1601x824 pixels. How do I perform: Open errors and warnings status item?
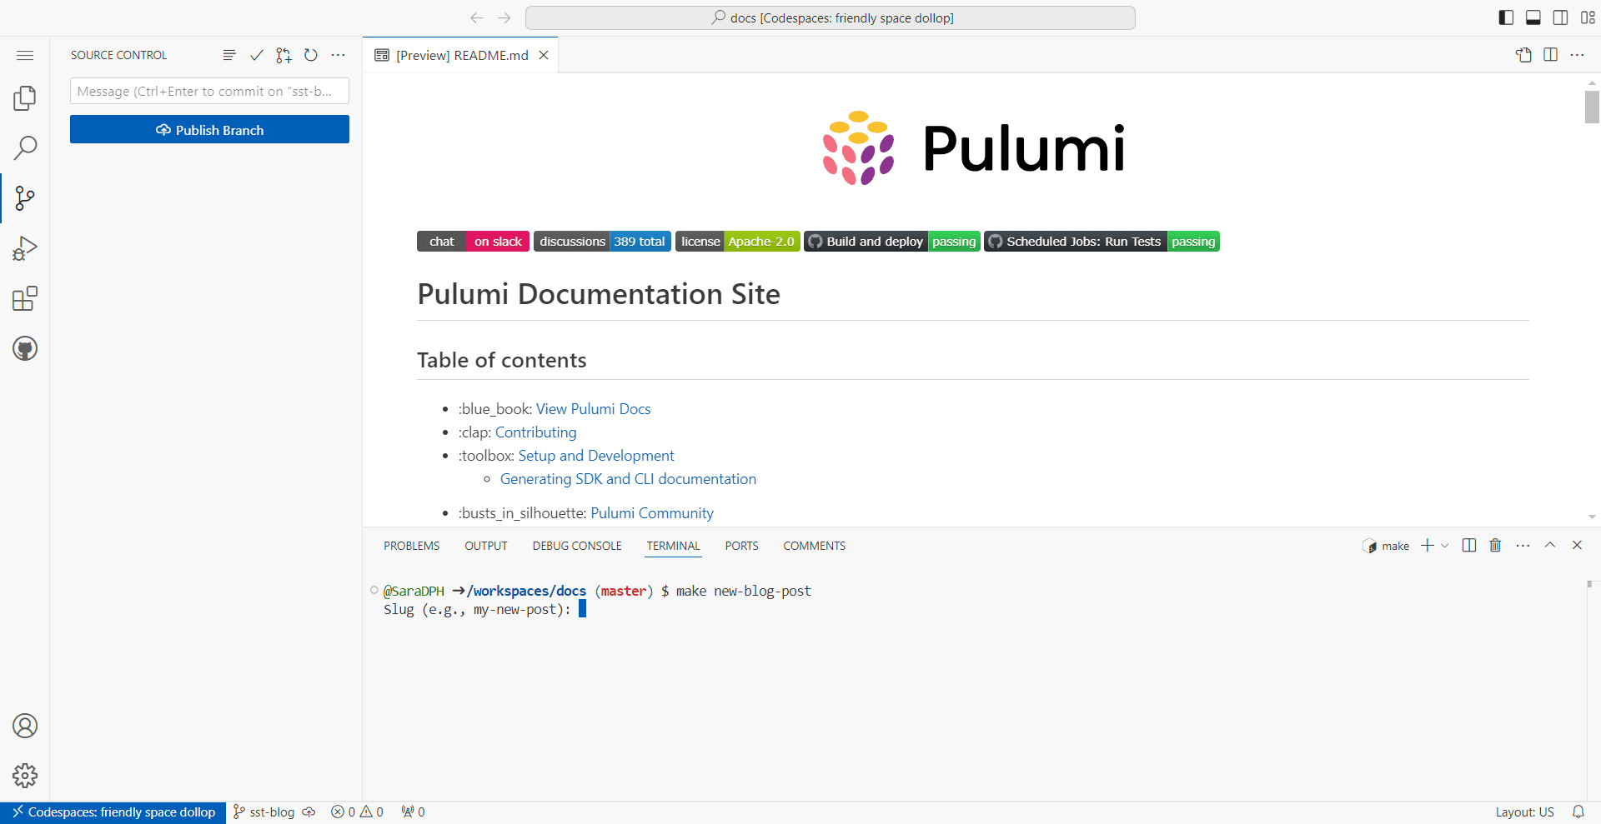pyautogui.click(x=357, y=812)
